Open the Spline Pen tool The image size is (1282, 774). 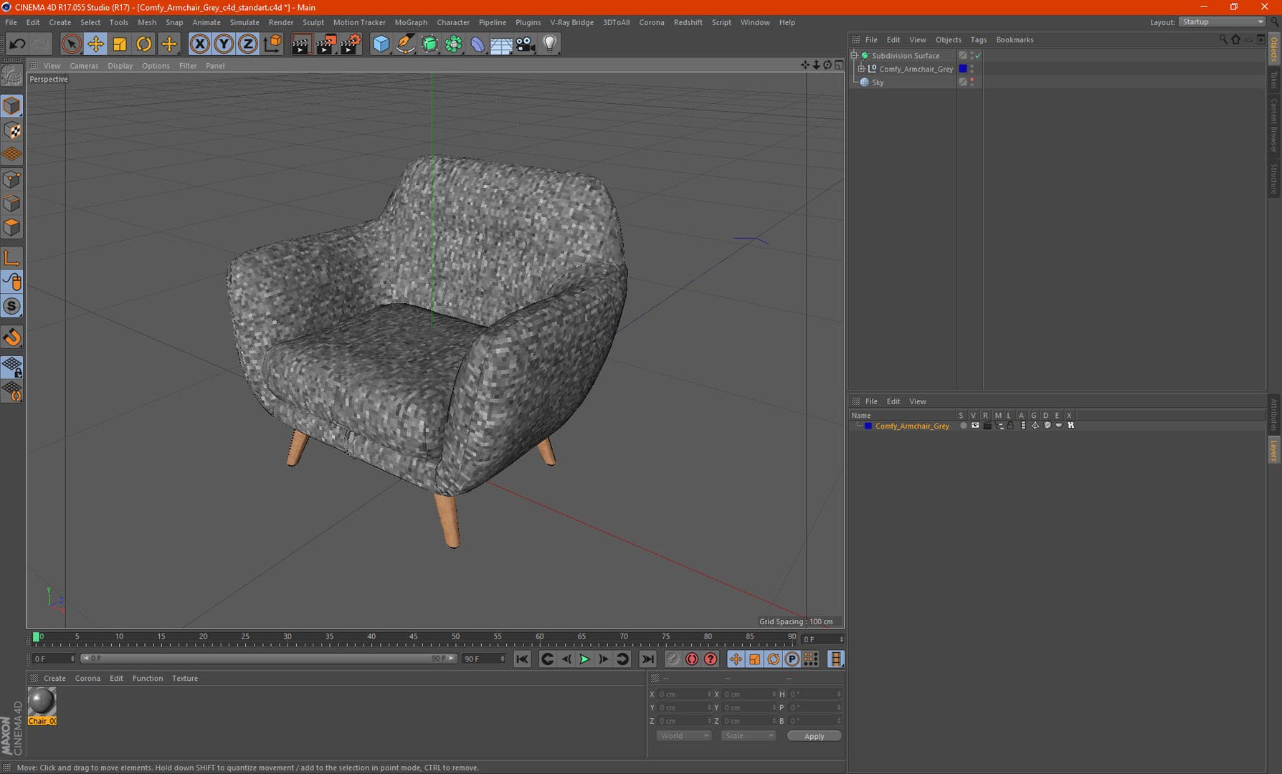coord(405,44)
